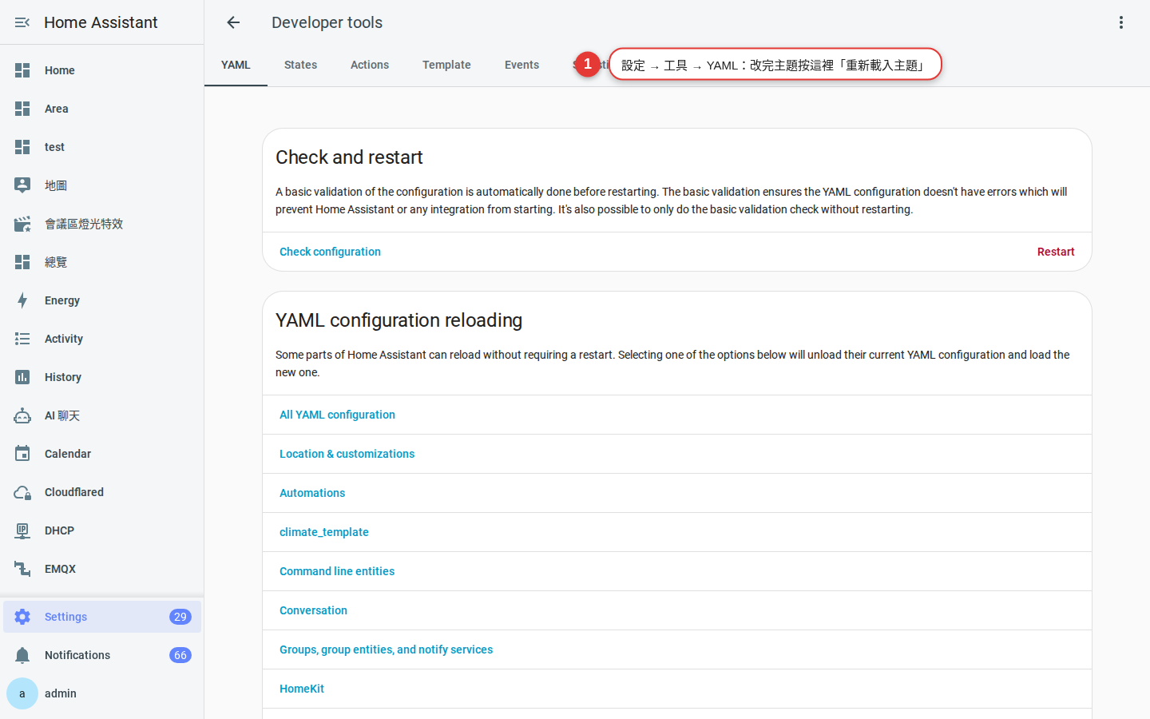Click the test dashboard icon

click(22, 147)
